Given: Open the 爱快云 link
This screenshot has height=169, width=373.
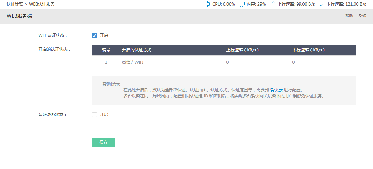Looking at the screenshot, I should [276, 90].
